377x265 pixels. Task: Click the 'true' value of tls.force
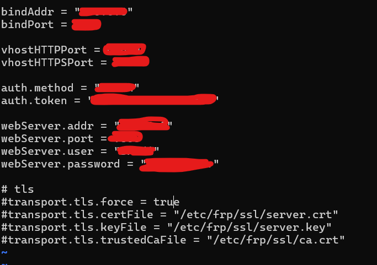166,202
